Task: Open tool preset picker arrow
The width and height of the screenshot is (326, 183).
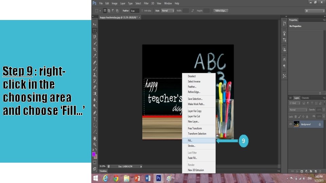Action: (100, 11)
